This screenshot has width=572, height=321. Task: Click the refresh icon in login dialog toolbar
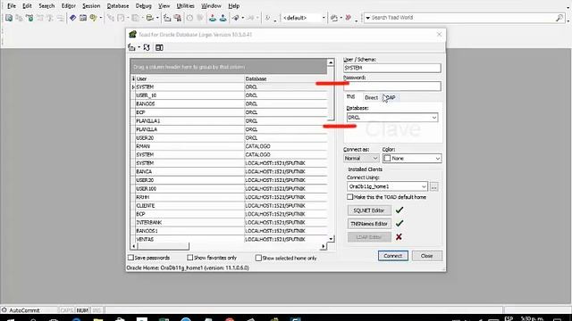coord(147,47)
